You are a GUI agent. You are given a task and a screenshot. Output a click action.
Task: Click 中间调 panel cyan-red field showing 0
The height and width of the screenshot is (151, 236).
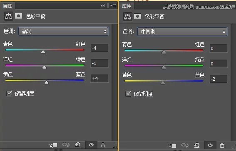(219, 48)
